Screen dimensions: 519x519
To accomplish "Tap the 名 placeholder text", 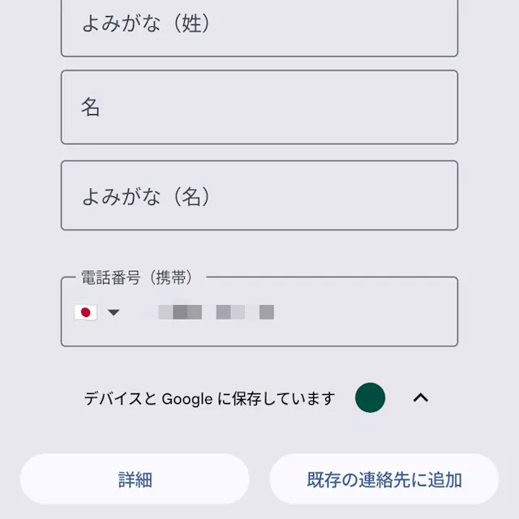I will click(90, 107).
